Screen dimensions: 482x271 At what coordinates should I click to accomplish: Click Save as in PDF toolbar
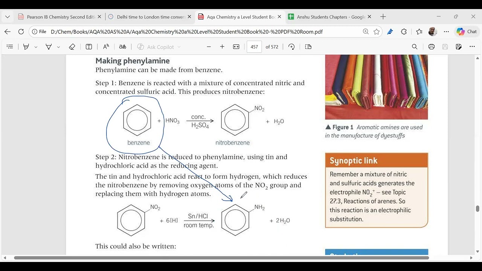pos(459,47)
